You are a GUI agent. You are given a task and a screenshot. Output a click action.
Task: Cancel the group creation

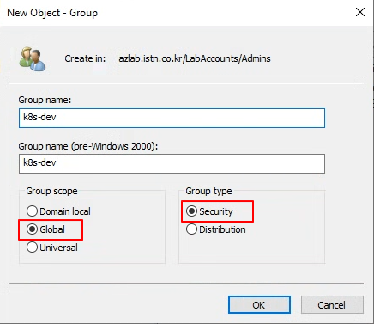point(332,305)
